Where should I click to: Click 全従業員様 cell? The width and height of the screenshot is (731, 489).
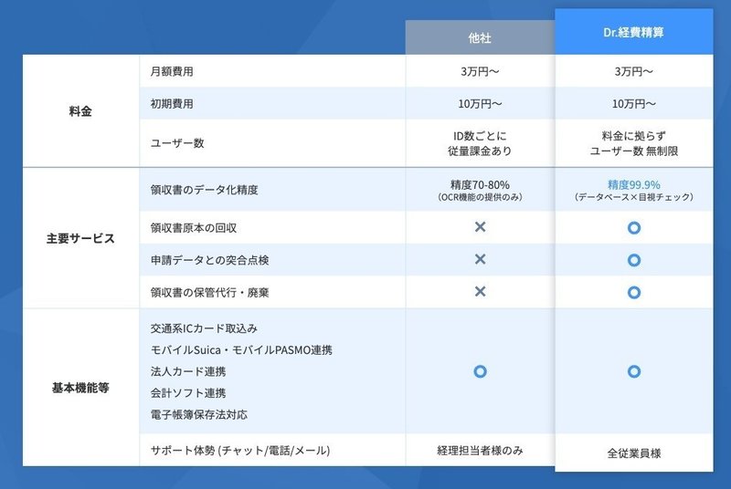[633, 453]
